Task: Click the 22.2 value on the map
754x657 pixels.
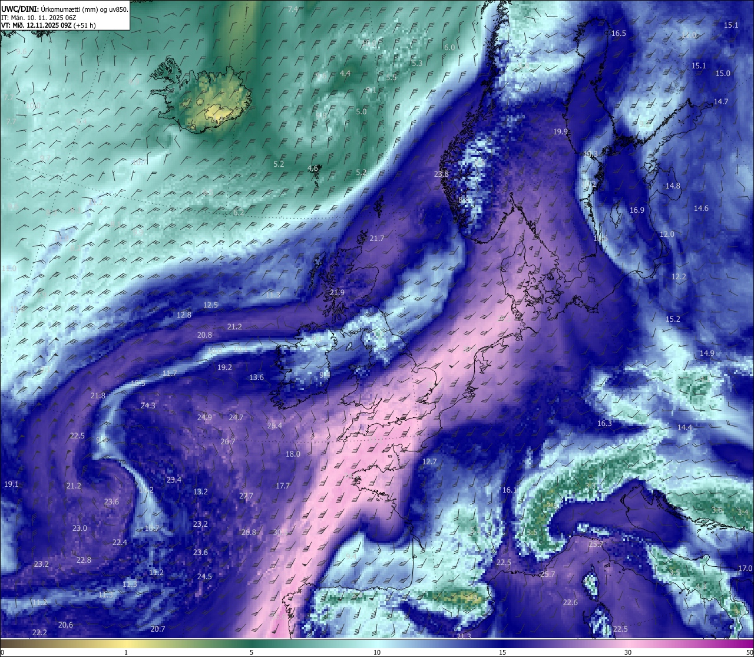Action: coord(39,633)
